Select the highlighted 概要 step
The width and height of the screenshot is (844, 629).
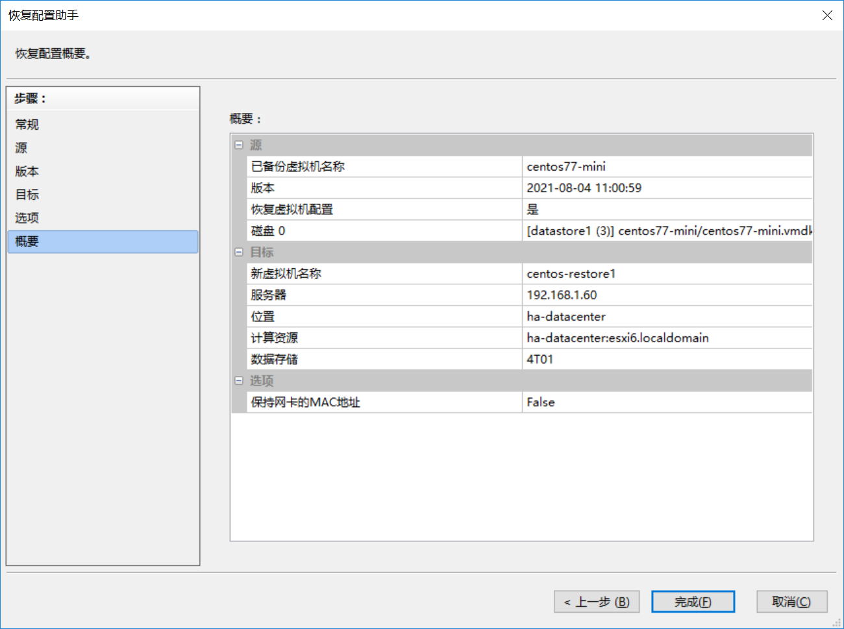pos(27,241)
